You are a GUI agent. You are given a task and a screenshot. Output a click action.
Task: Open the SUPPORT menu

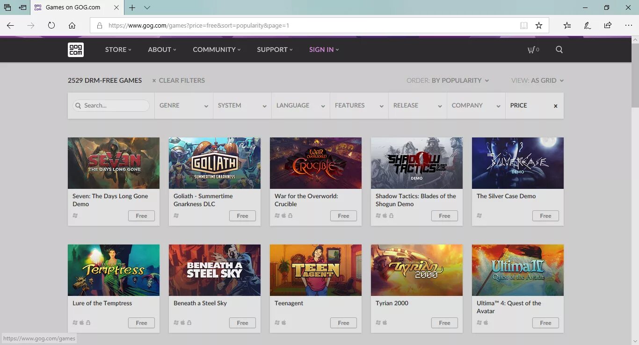[x=275, y=50]
